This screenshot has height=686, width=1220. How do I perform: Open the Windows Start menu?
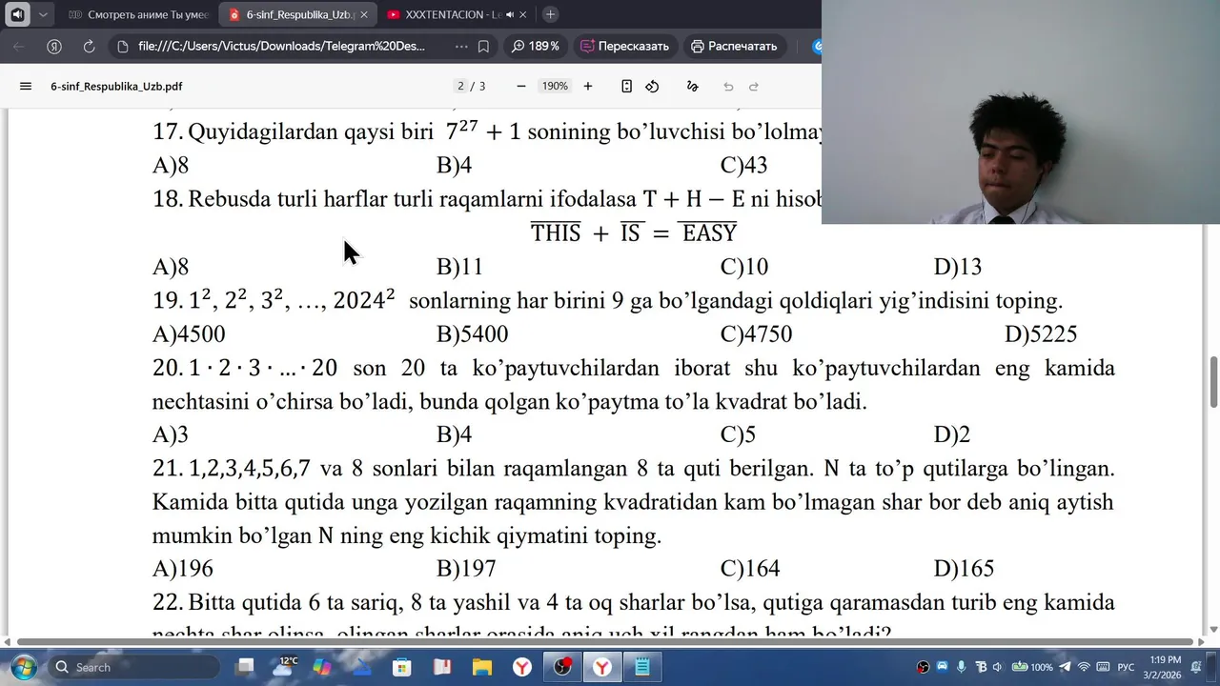(x=23, y=667)
